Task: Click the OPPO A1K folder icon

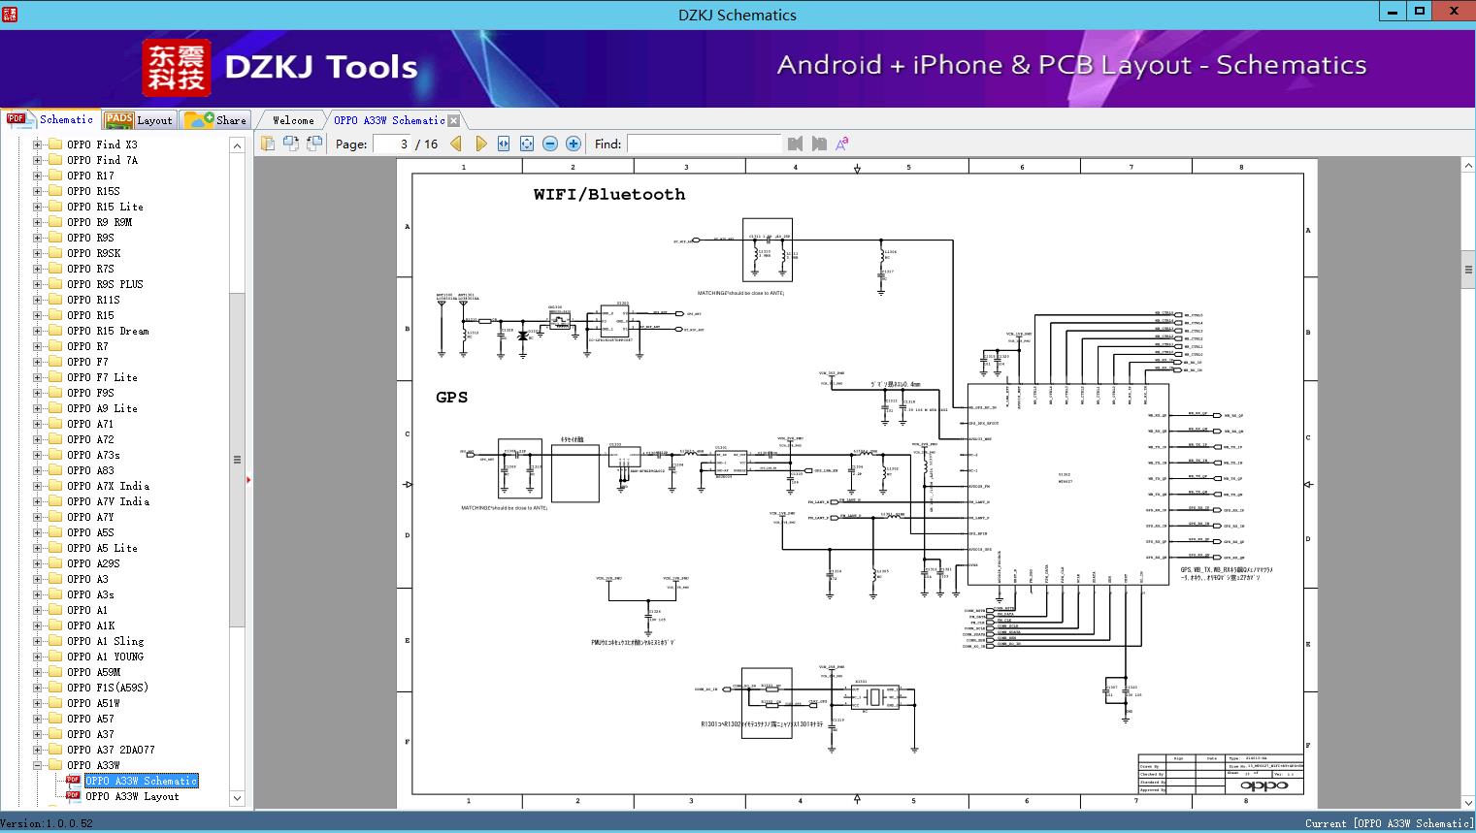Action: click(x=55, y=625)
